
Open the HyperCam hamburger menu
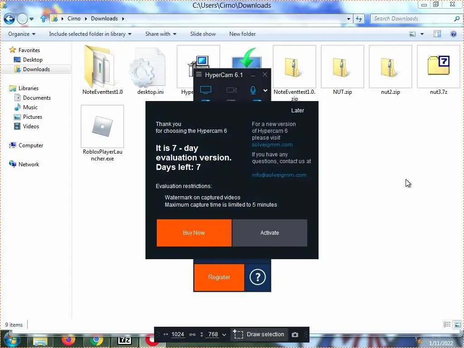tap(199, 74)
